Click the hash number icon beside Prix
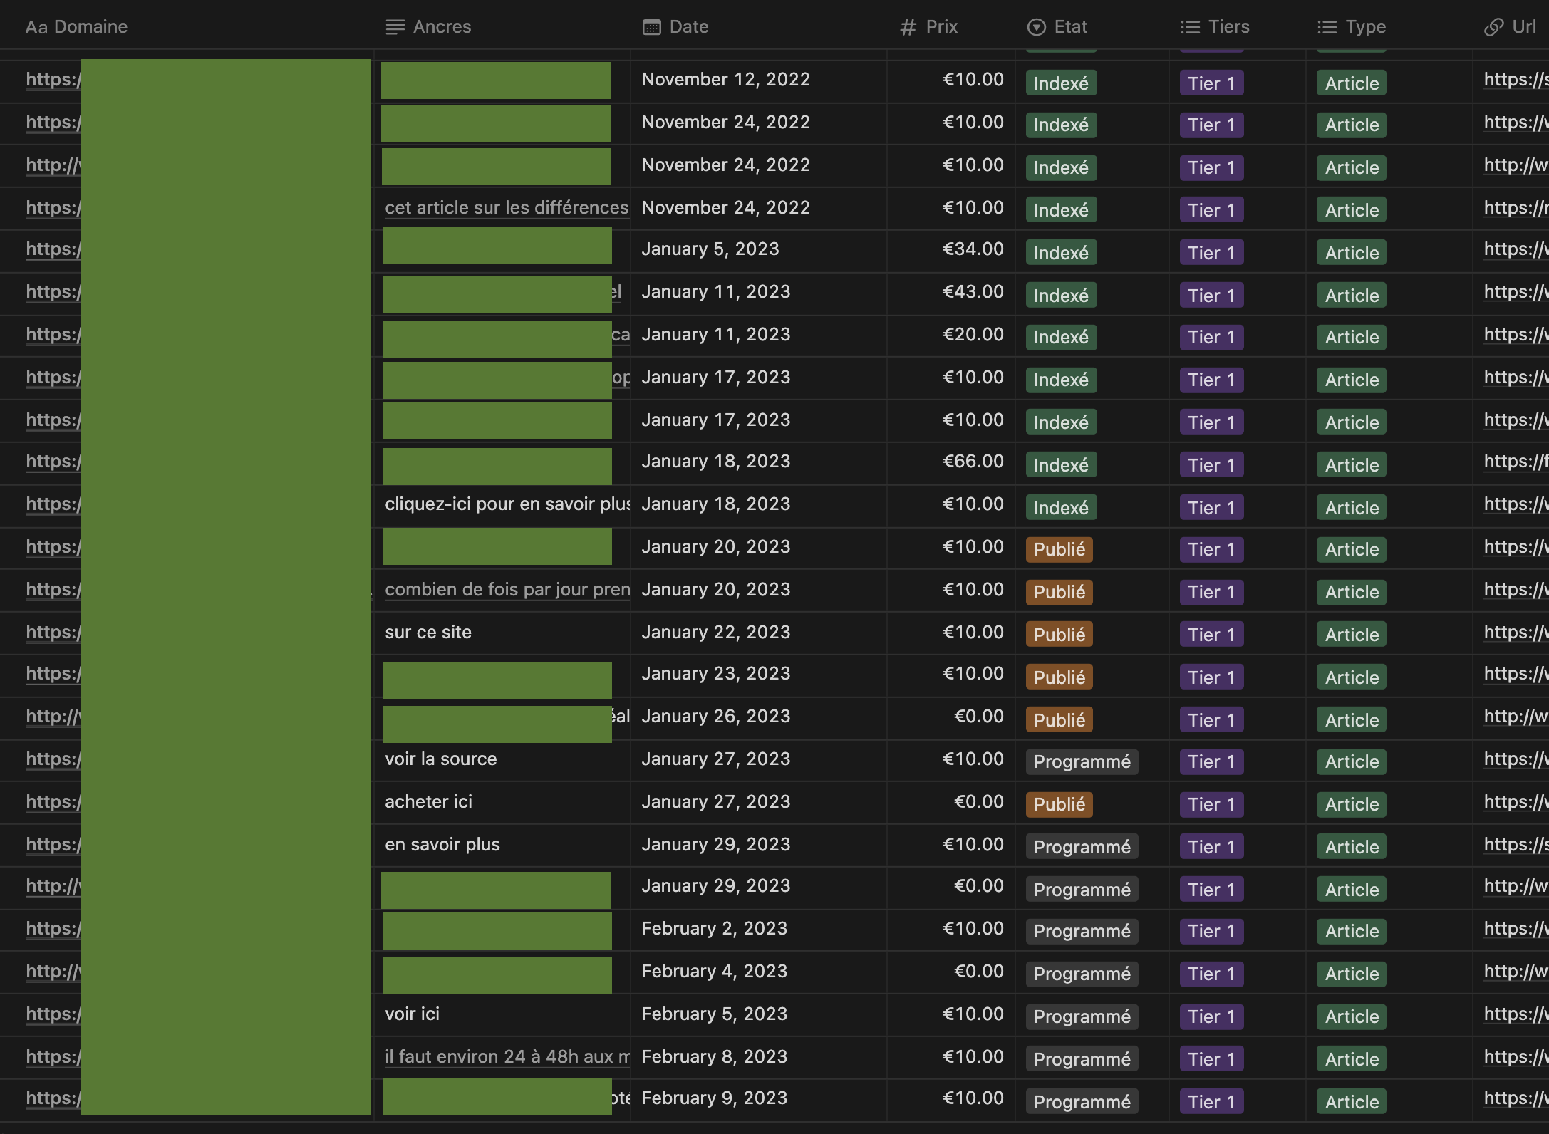Image resolution: width=1549 pixels, height=1134 pixels. coord(908,27)
